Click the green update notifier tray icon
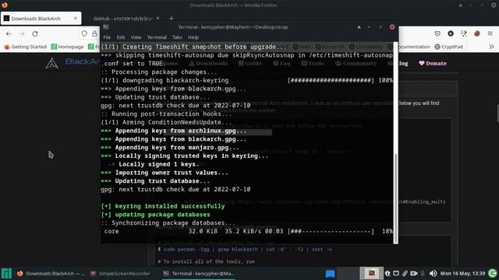 click(x=493, y=273)
